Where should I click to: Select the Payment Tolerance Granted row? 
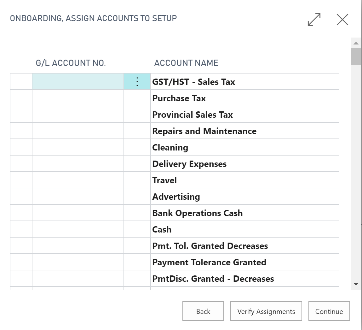click(174, 262)
